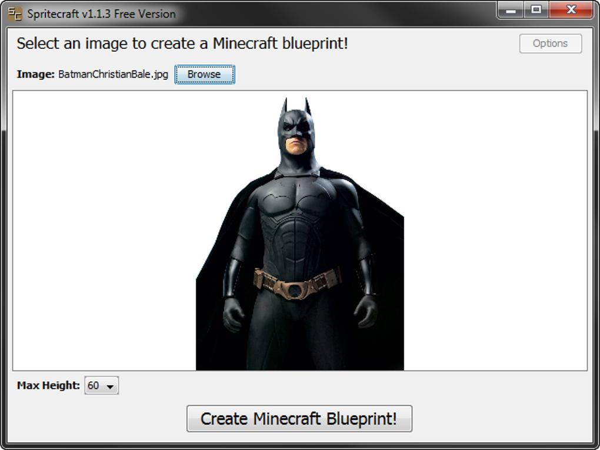Click Create Minecraft Blueprint! button

pos(299,419)
